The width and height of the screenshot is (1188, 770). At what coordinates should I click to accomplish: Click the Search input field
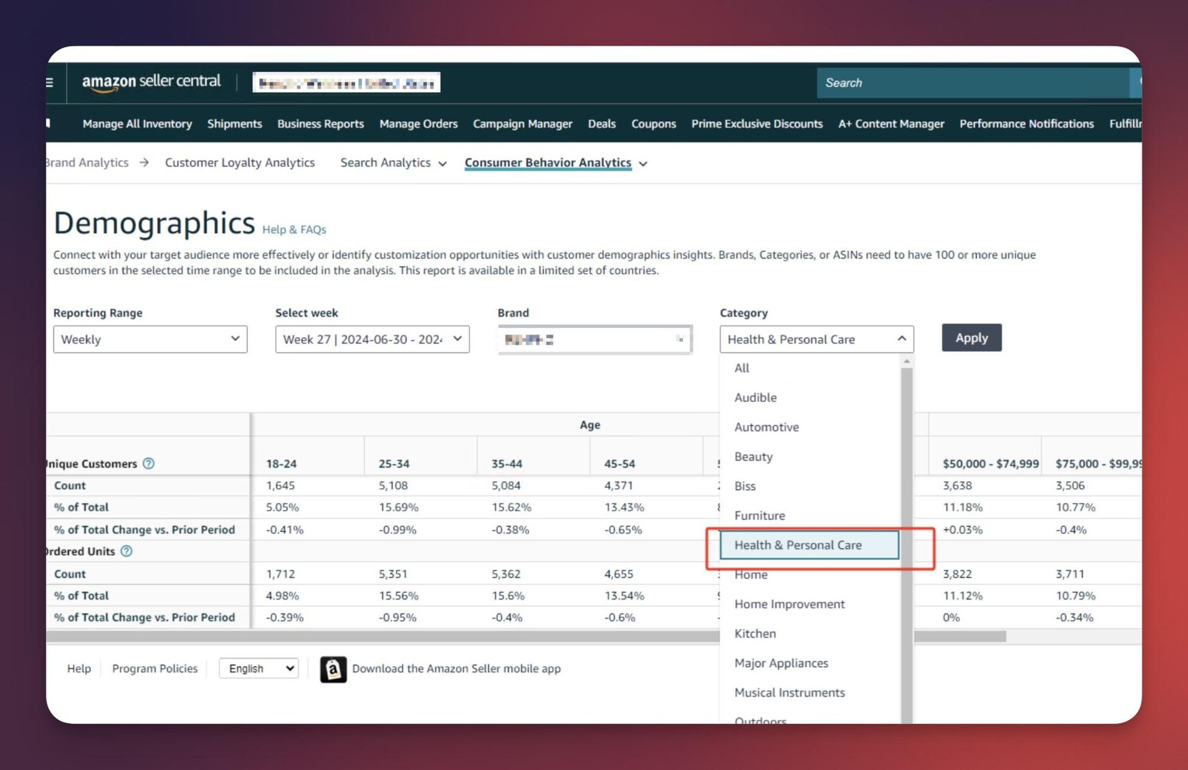pyautogui.click(x=971, y=83)
